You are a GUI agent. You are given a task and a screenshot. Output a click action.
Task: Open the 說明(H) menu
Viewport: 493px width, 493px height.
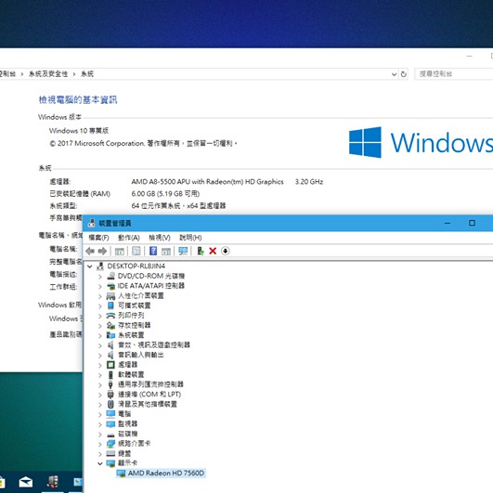(x=190, y=238)
